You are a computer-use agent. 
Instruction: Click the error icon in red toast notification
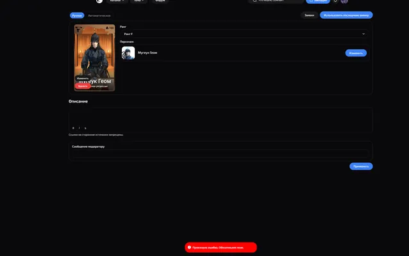[x=189, y=248]
